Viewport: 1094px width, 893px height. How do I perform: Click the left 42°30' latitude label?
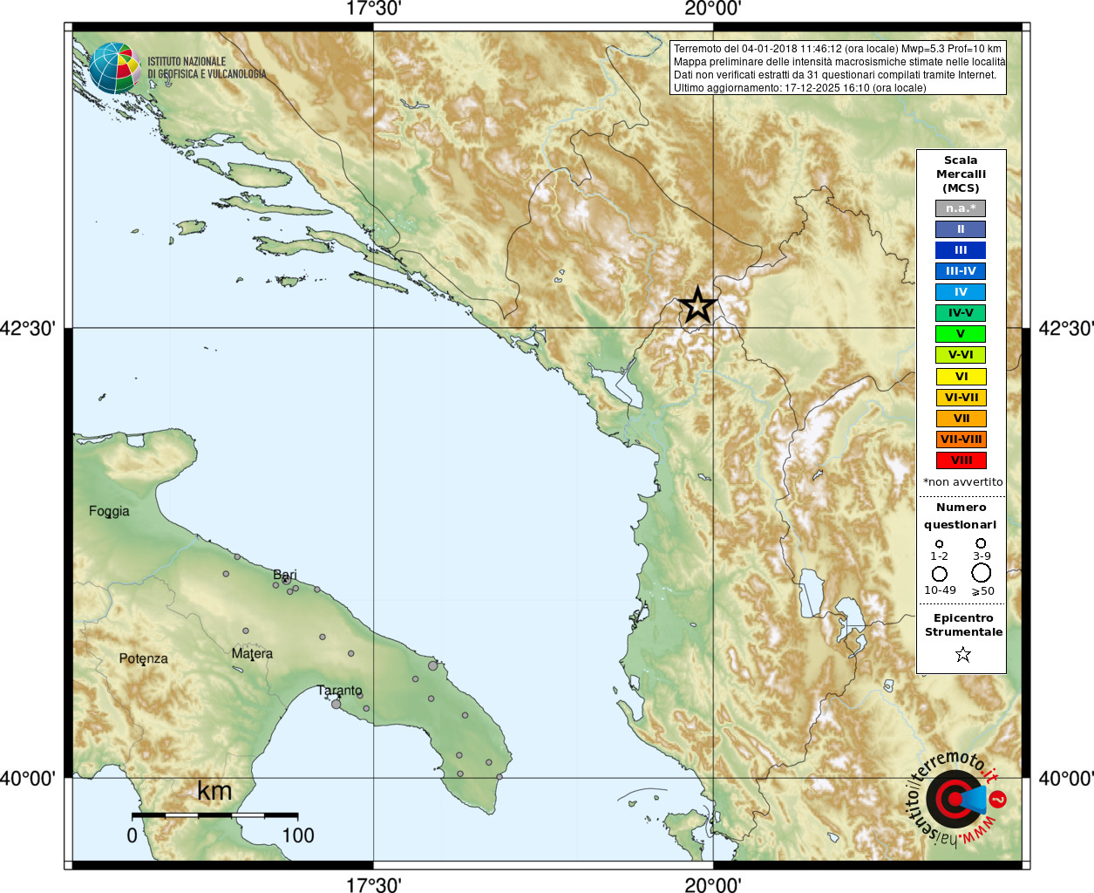28,329
